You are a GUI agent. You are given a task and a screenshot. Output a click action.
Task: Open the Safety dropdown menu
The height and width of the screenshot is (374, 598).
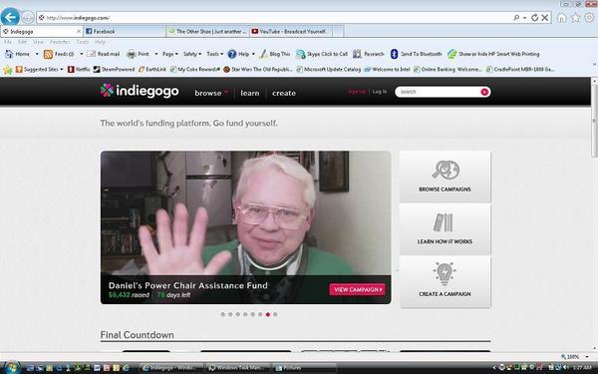click(x=192, y=54)
